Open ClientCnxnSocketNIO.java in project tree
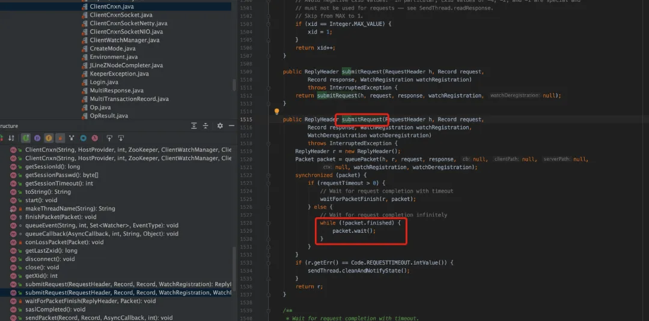 pyautogui.click(x=126, y=31)
